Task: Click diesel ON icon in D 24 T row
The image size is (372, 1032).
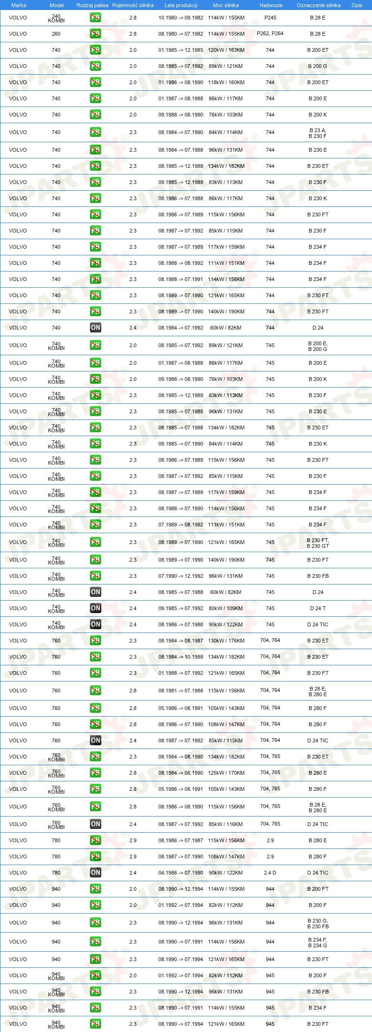Action: (x=96, y=608)
